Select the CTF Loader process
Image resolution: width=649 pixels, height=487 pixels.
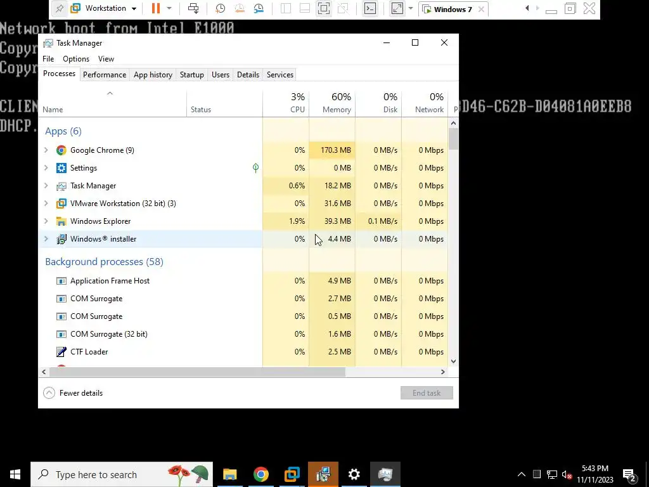(243, 351)
